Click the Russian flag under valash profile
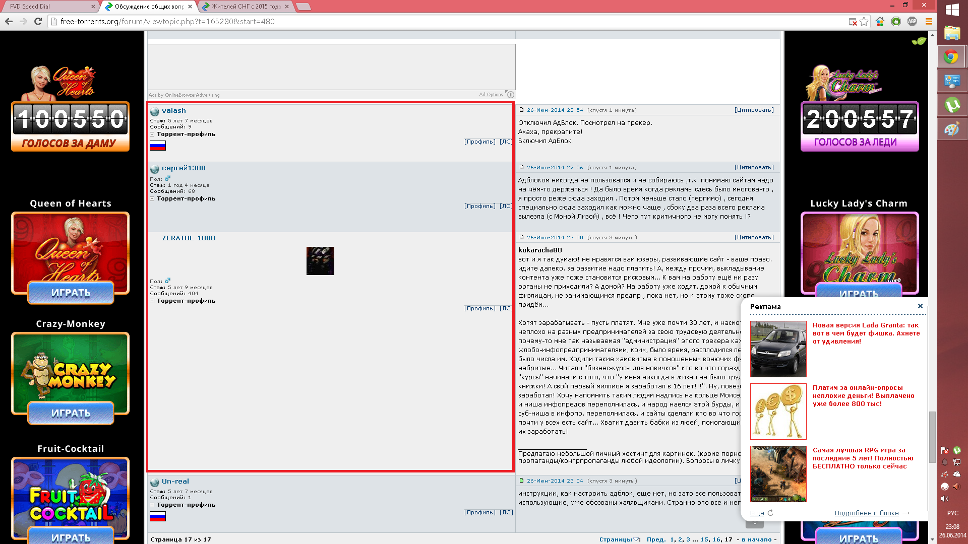 [x=158, y=146]
